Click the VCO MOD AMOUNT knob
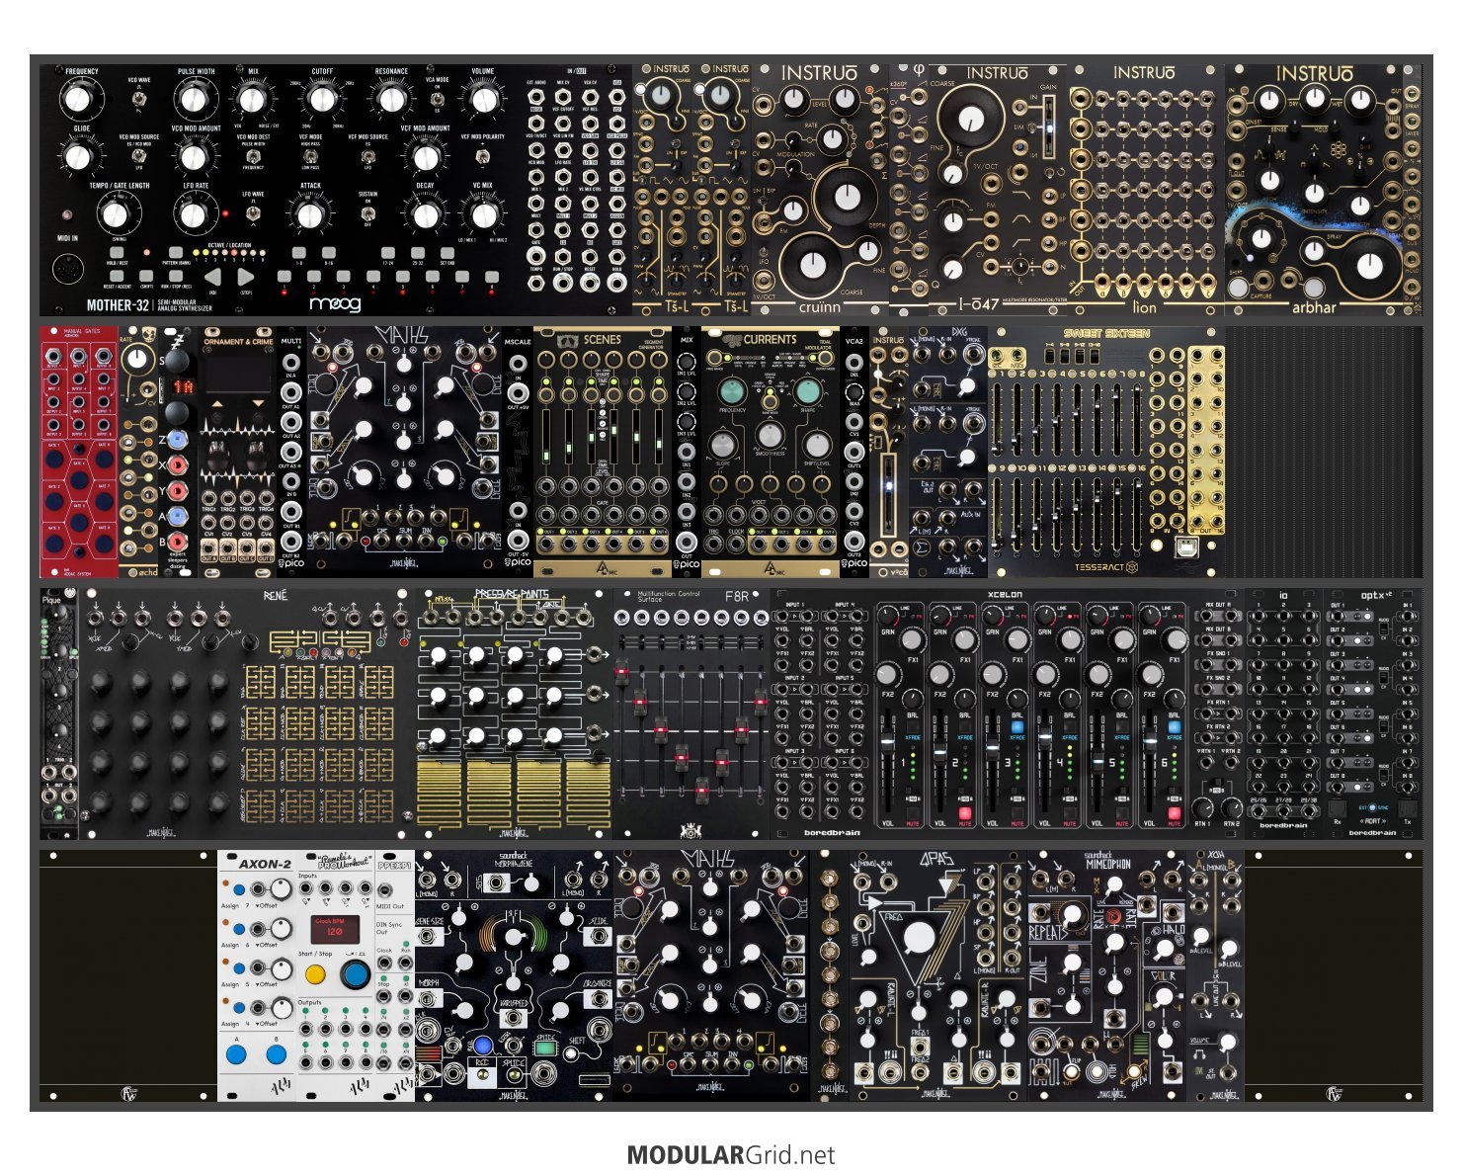Screen dimensions: 1463x1176 pos(196,156)
